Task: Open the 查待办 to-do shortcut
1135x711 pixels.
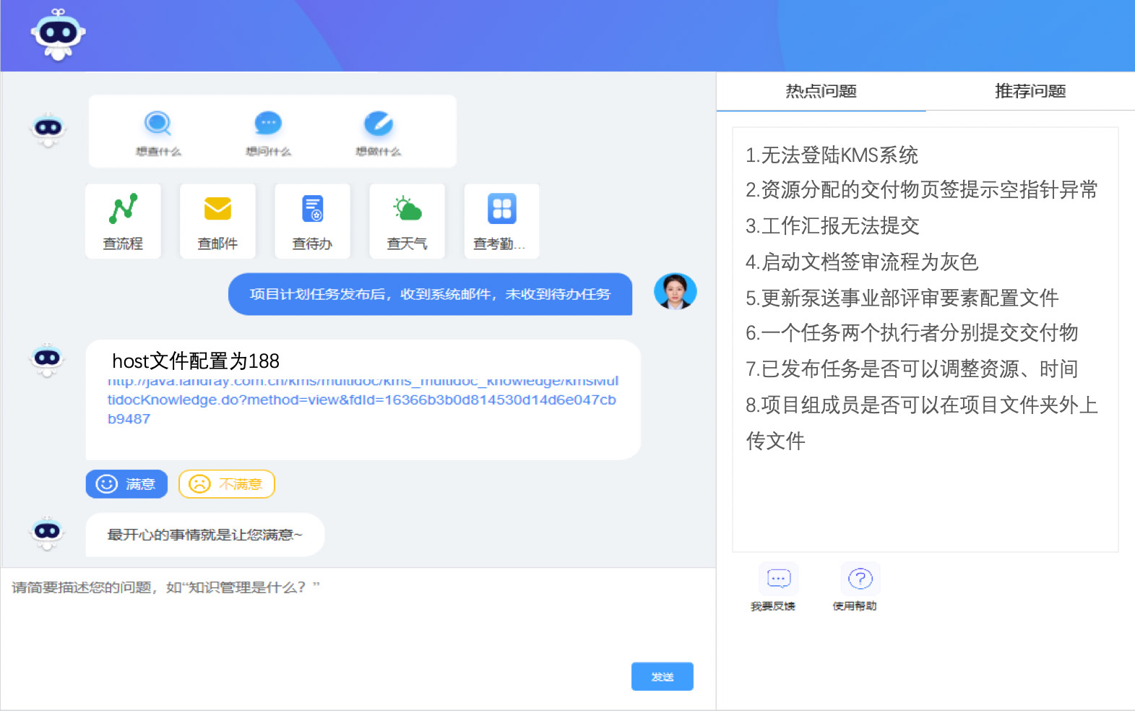Action: [312, 221]
